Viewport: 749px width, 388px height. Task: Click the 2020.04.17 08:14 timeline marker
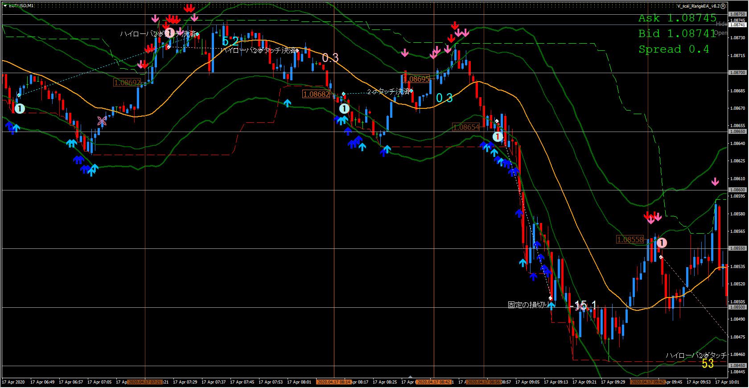(334, 382)
